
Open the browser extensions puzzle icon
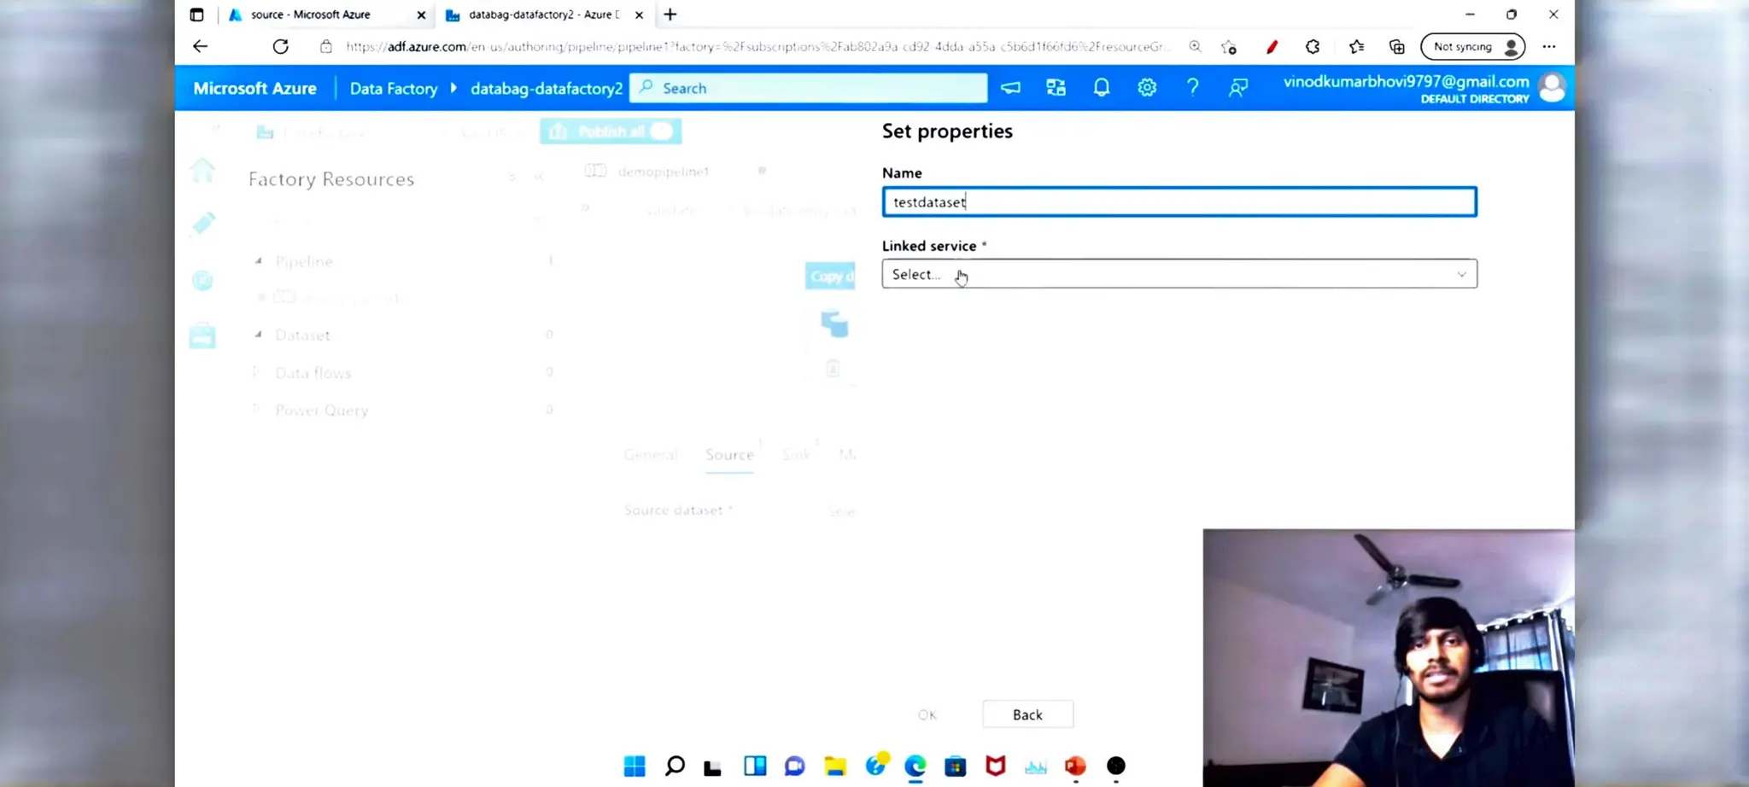(x=1313, y=47)
